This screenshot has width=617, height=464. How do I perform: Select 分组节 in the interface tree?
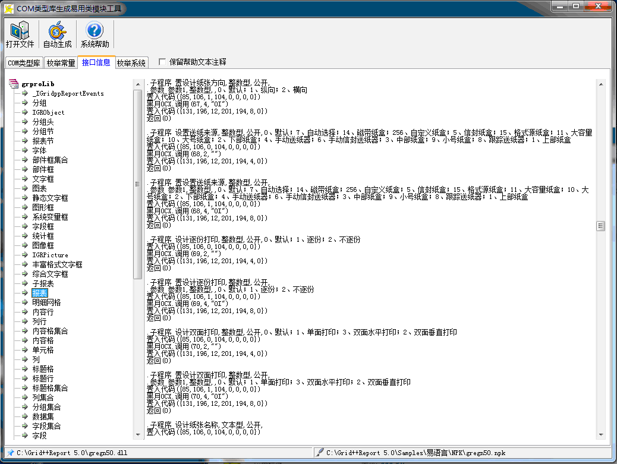[x=43, y=131]
